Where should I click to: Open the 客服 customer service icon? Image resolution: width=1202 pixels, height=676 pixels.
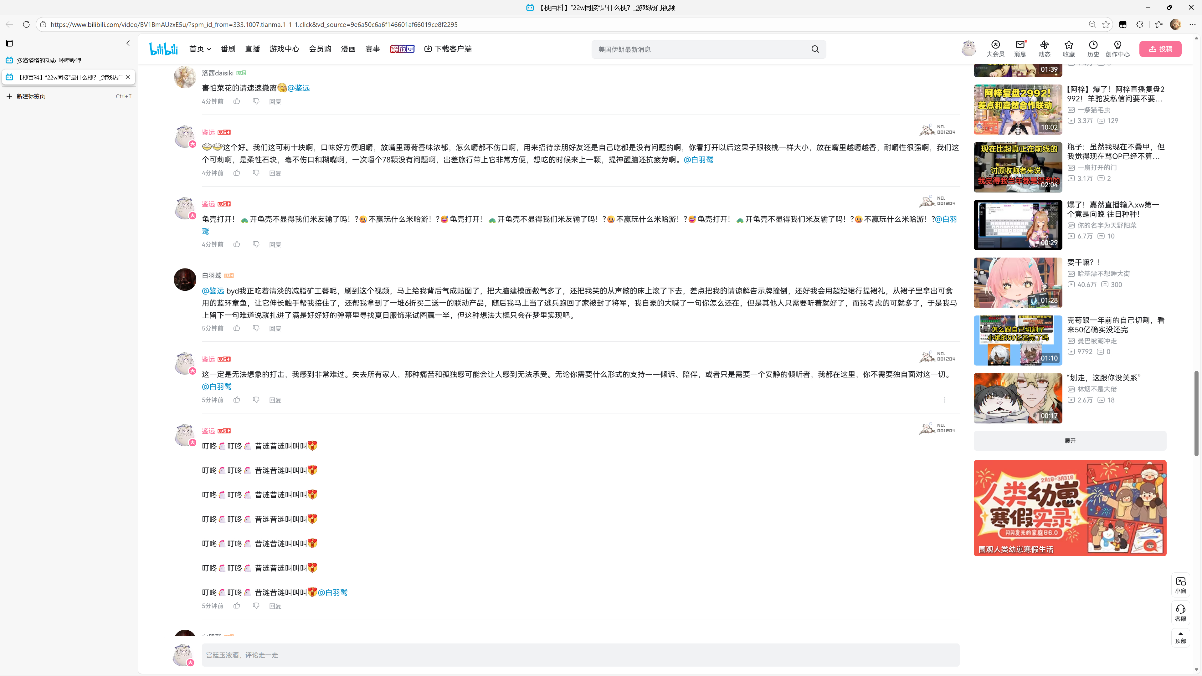(1180, 612)
